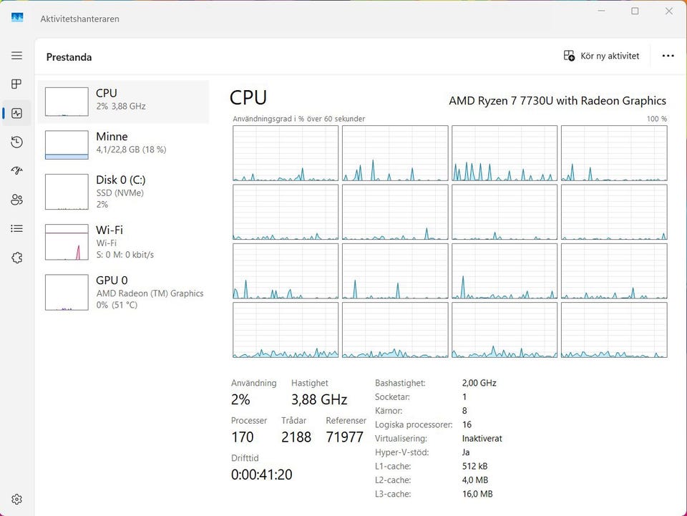Open the Startup apps page icon
687x516 pixels.
(x=16, y=170)
